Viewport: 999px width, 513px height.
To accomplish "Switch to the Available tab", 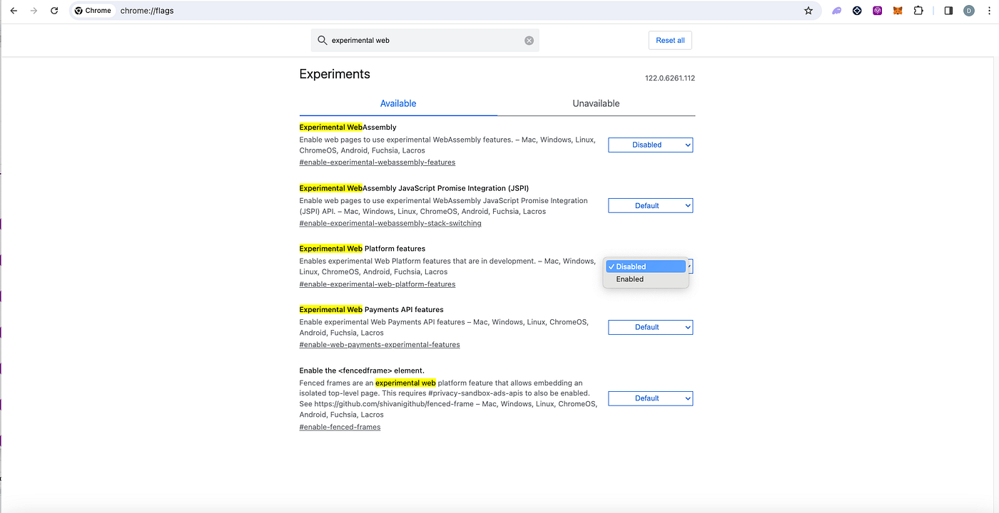I will 398,103.
